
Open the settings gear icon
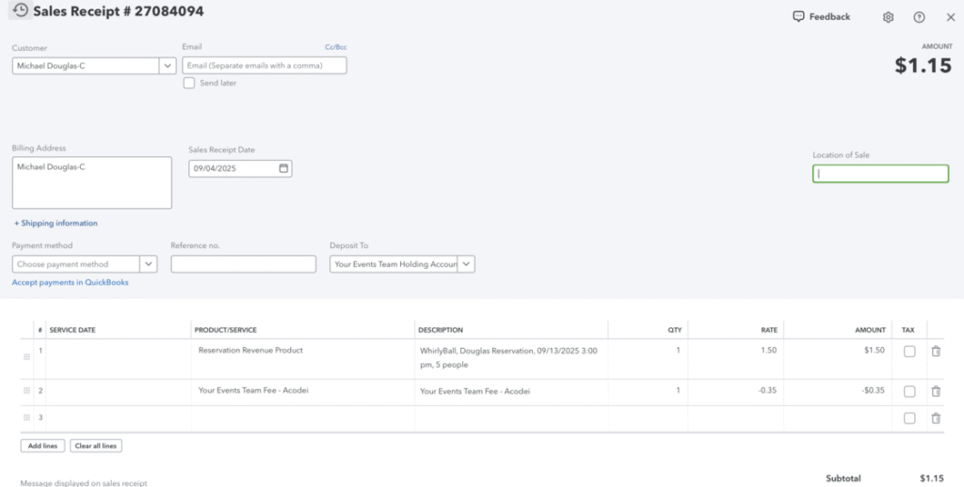pos(888,17)
